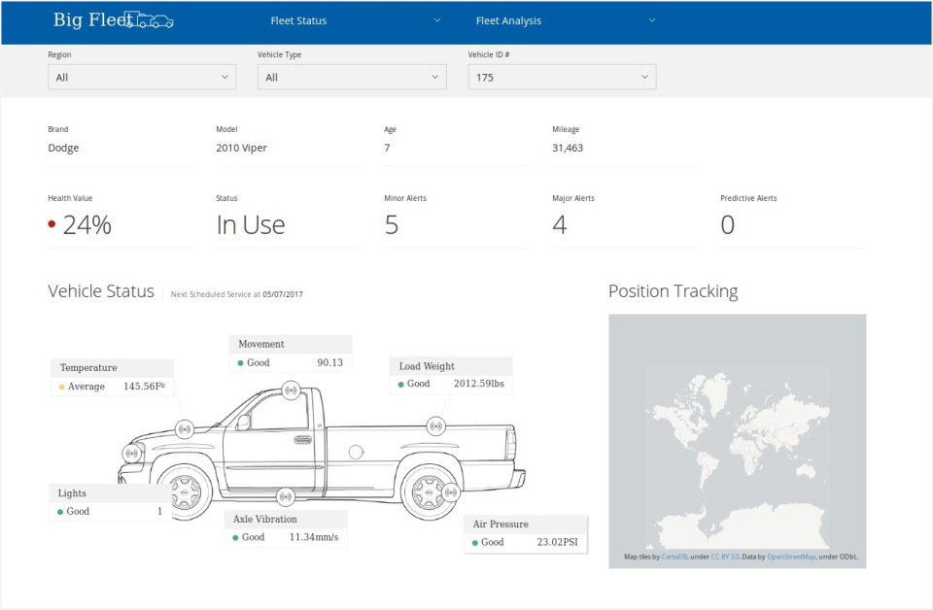Toggle the green Good indicator for Air Pressure

475,542
